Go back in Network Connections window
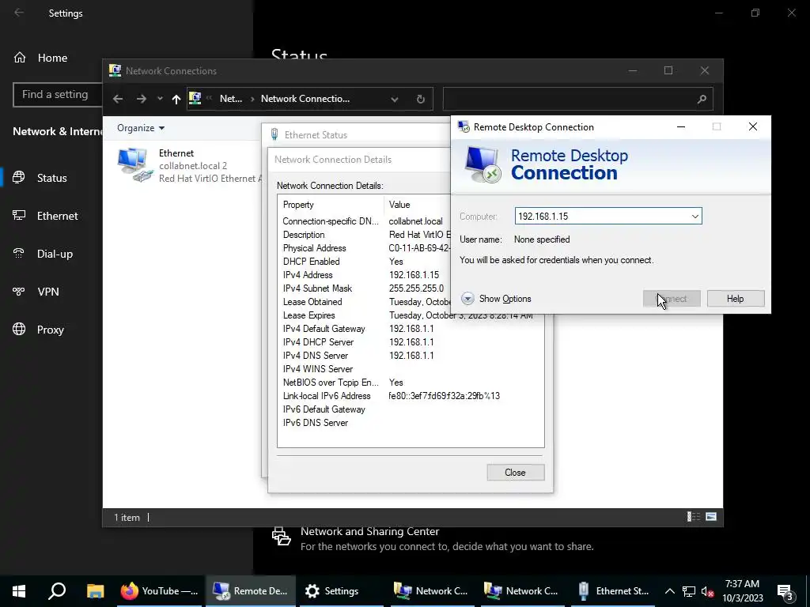The height and width of the screenshot is (607, 810). [118, 99]
